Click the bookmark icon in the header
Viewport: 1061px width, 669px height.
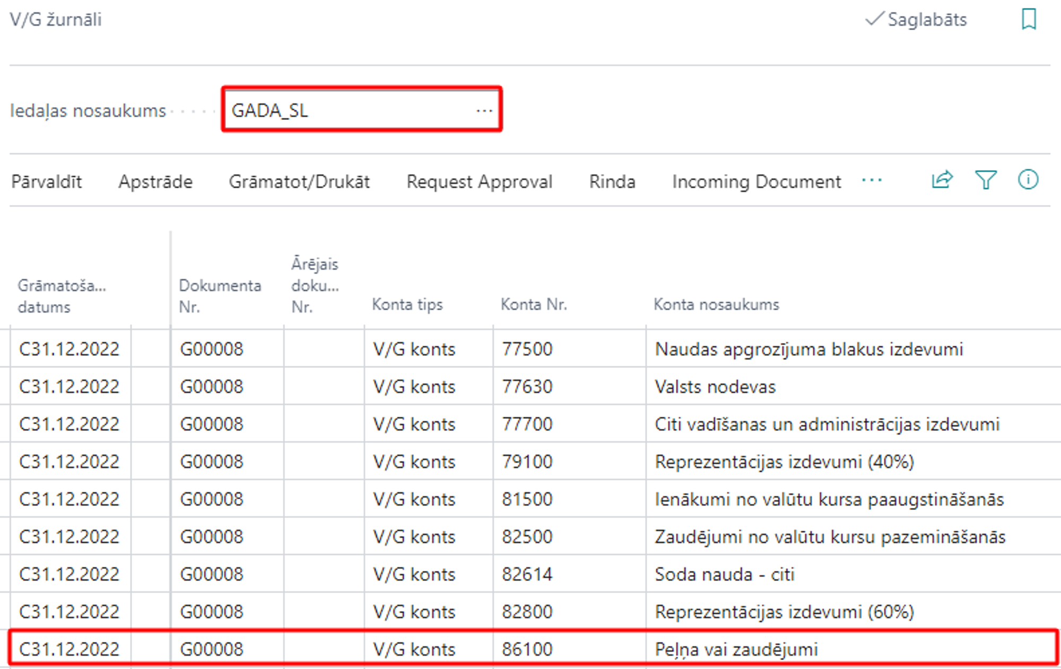(x=1029, y=19)
